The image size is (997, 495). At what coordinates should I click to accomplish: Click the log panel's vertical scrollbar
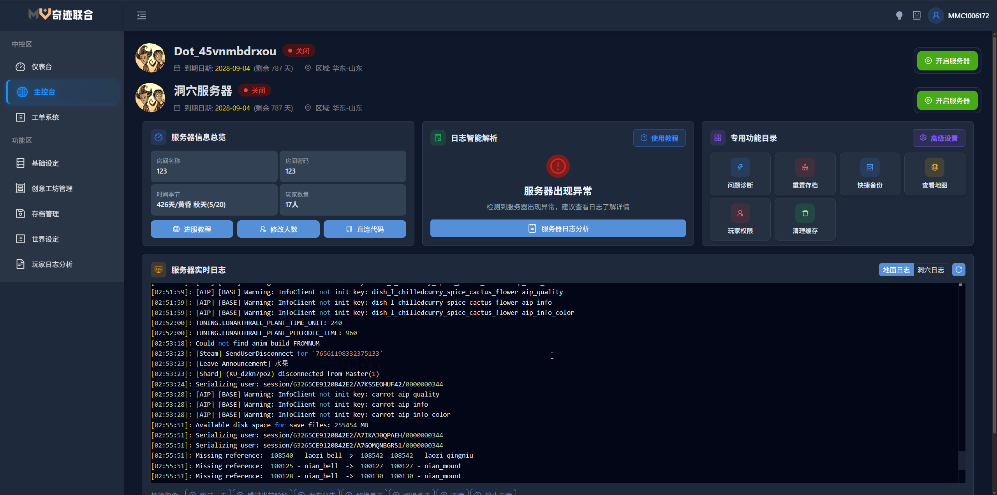tap(962, 460)
